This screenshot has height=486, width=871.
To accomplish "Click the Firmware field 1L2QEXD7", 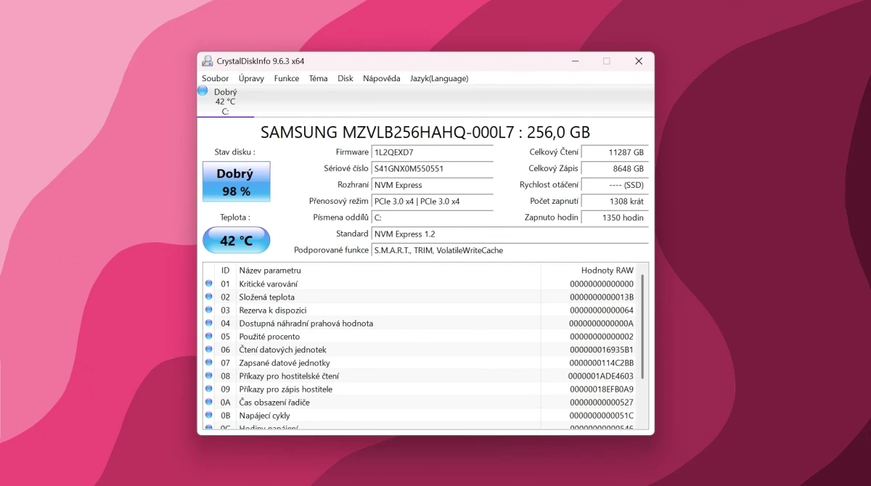I will point(433,152).
